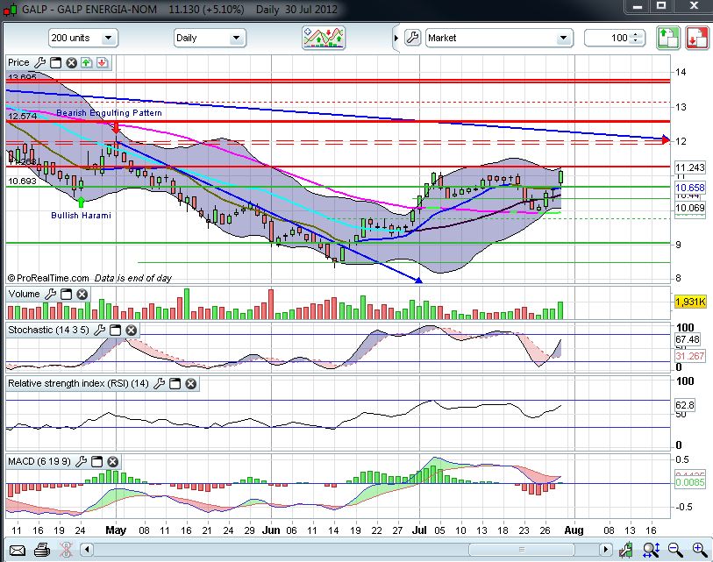Click the 1,931K volume value tag
713x562 pixels.
point(690,302)
